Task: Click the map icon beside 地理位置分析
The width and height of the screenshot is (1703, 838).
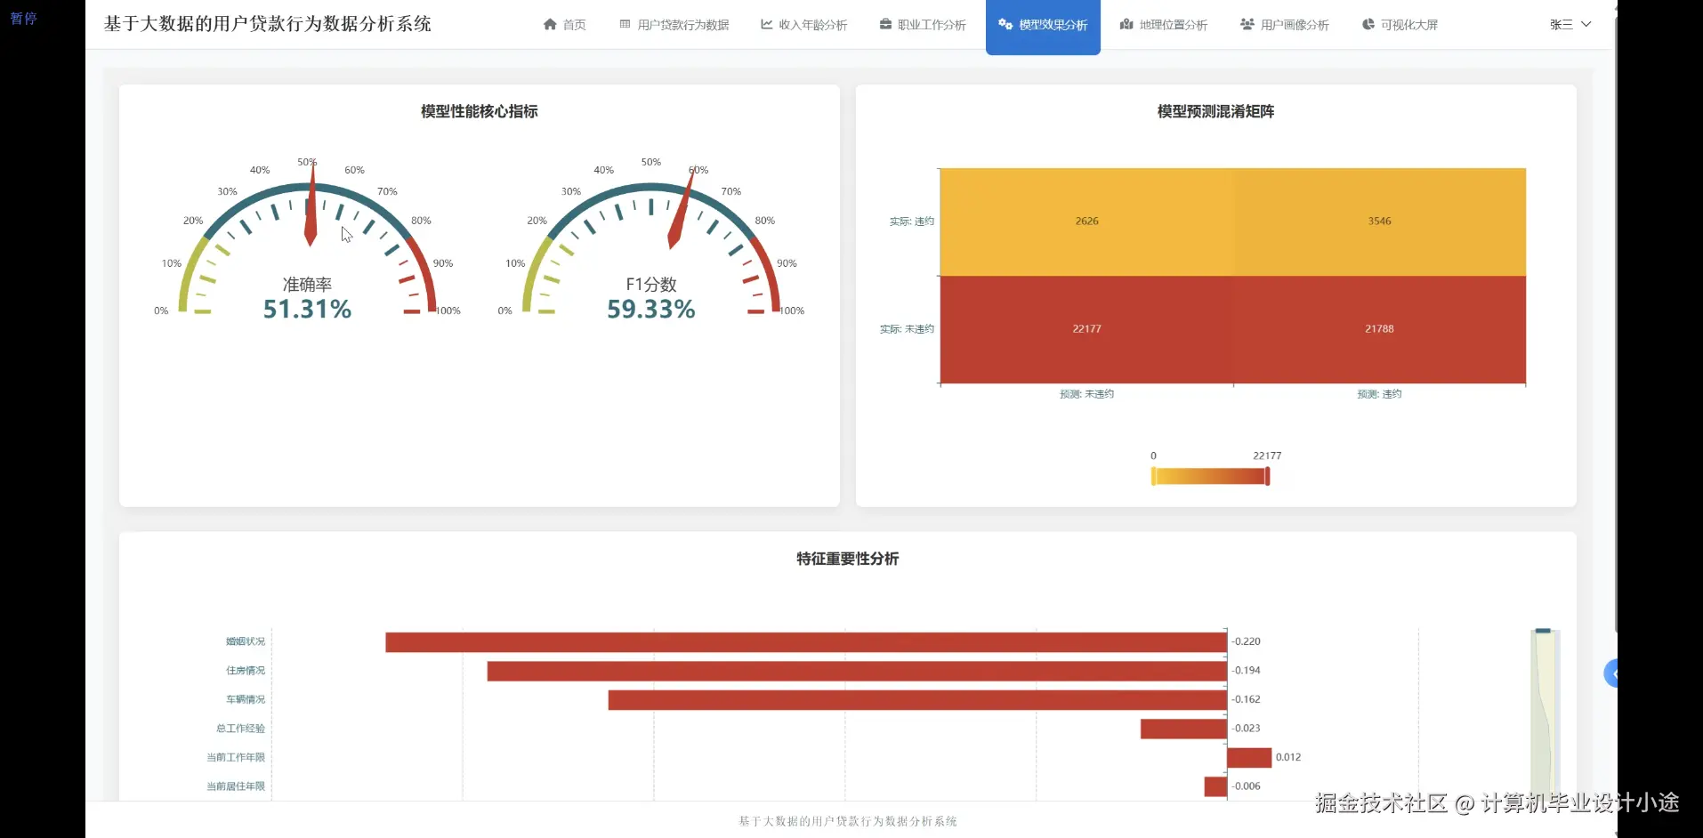Action: tap(1126, 25)
